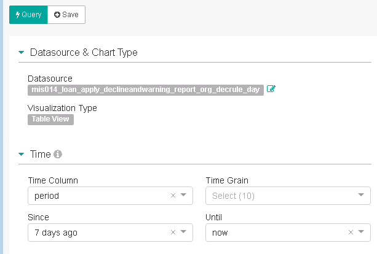
Task: Change the Table View visualization type
Action: (x=50, y=120)
